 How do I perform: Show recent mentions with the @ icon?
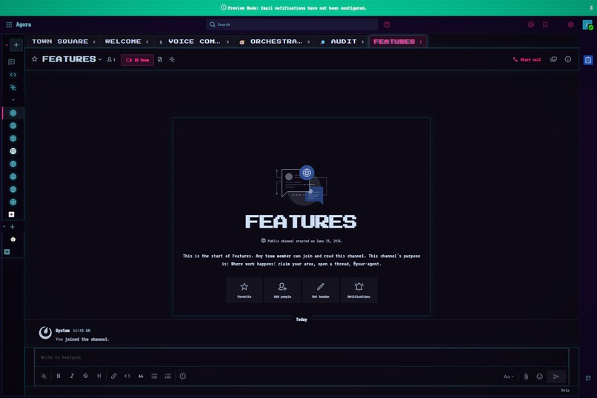tap(531, 24)
